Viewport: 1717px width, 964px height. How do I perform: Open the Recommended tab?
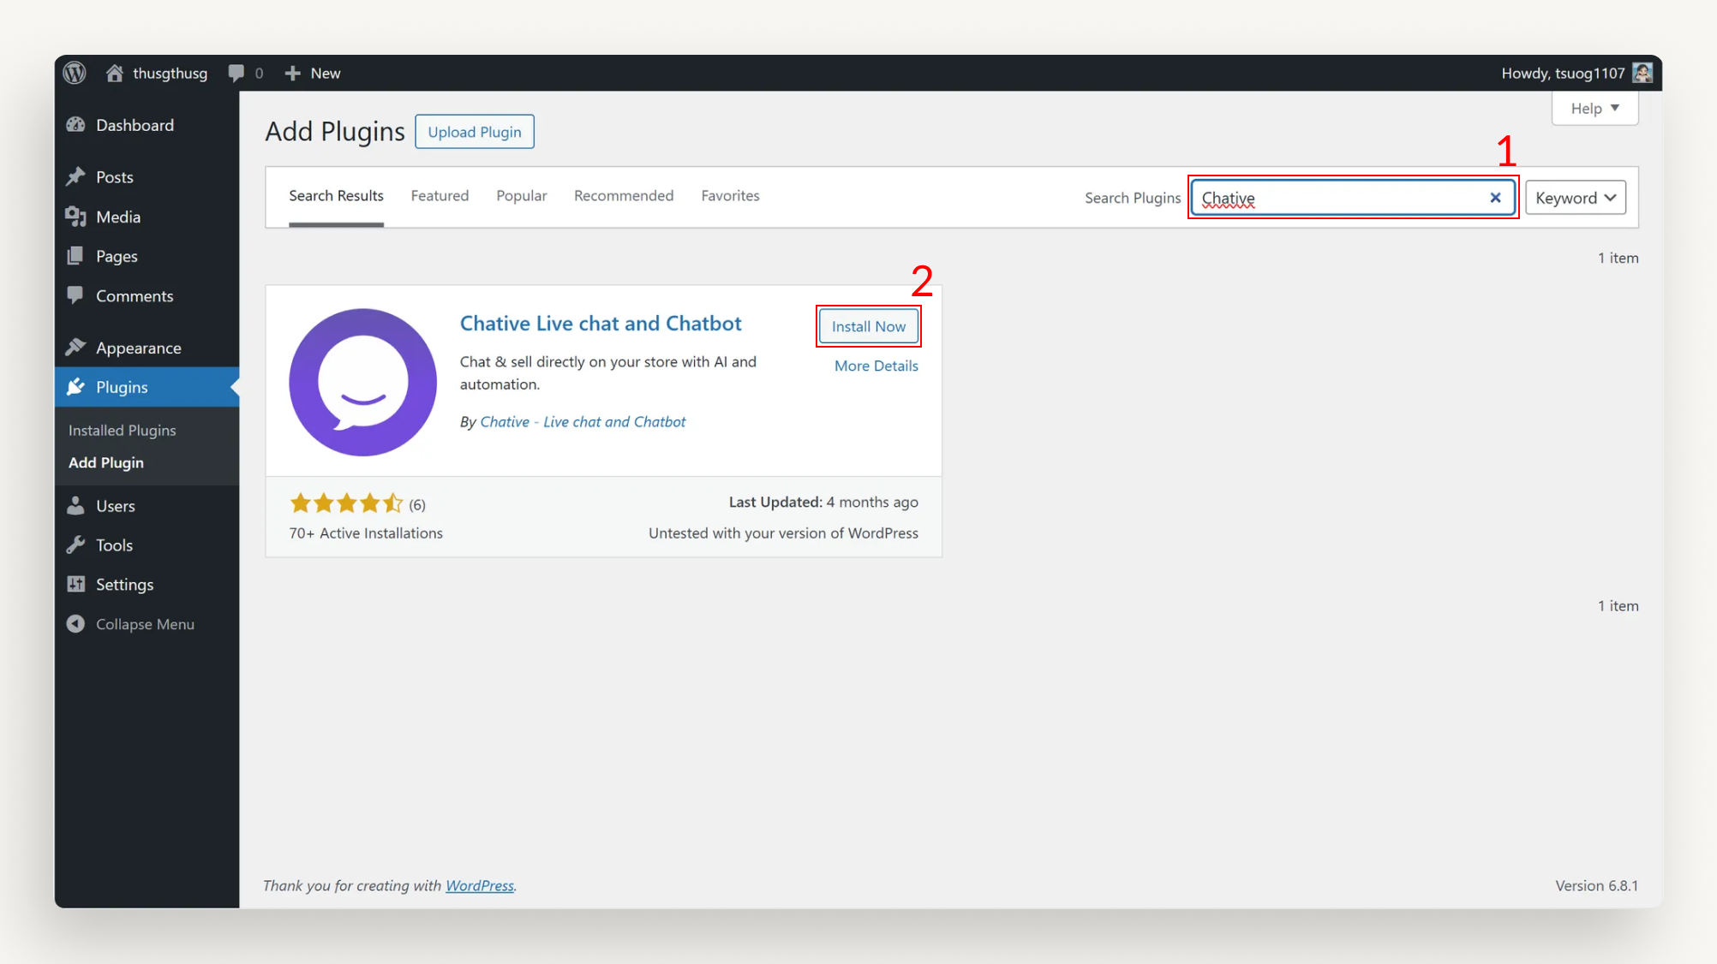(x=624, y=196)
